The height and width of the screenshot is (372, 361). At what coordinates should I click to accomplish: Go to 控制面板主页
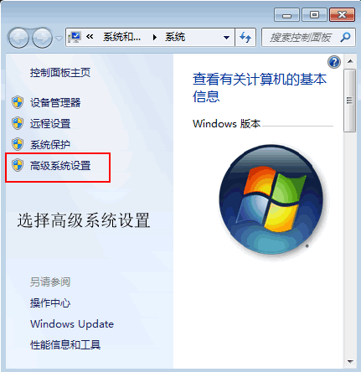click(x=60, y=73)
